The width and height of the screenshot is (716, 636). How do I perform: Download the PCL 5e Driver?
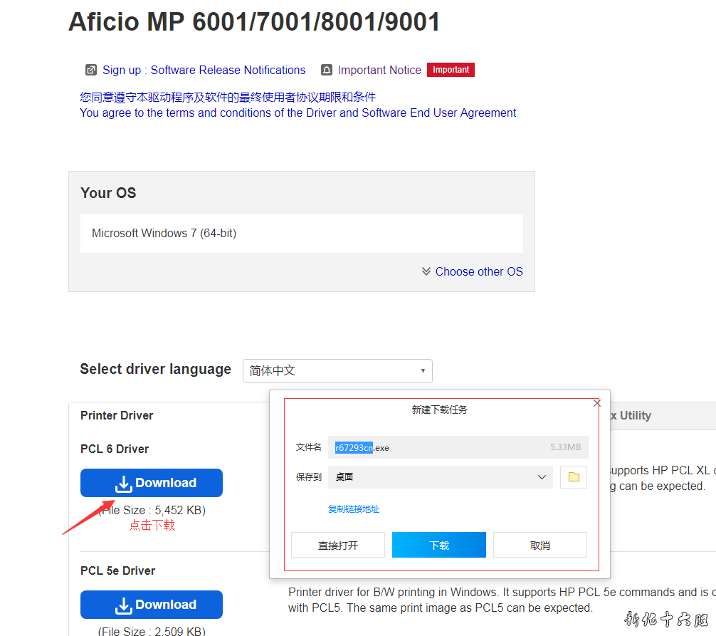tap(152, 605)
